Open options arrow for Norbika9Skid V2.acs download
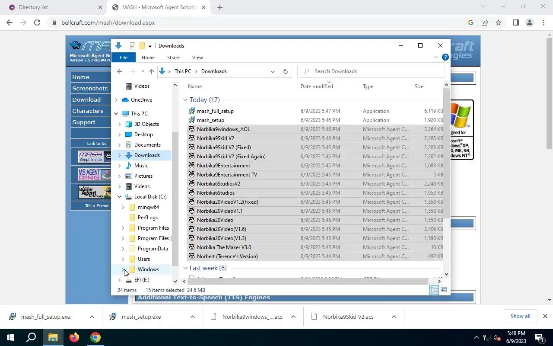This screenshot has width=553, height=346. click(x=394, y=317)
